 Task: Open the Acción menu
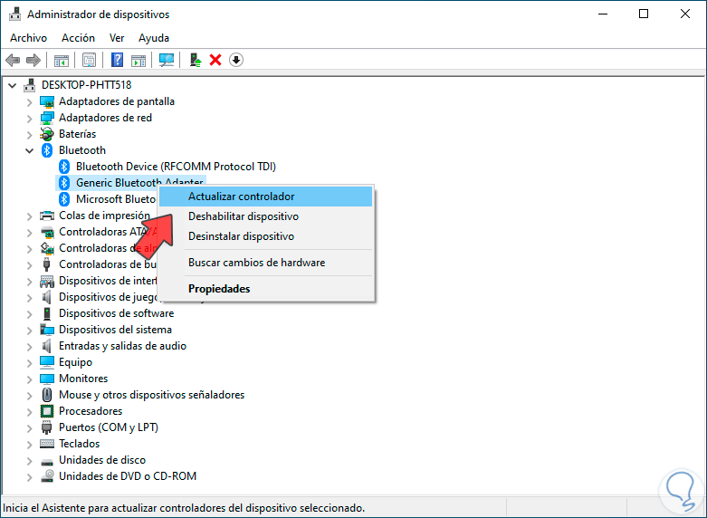coord(78,38)
